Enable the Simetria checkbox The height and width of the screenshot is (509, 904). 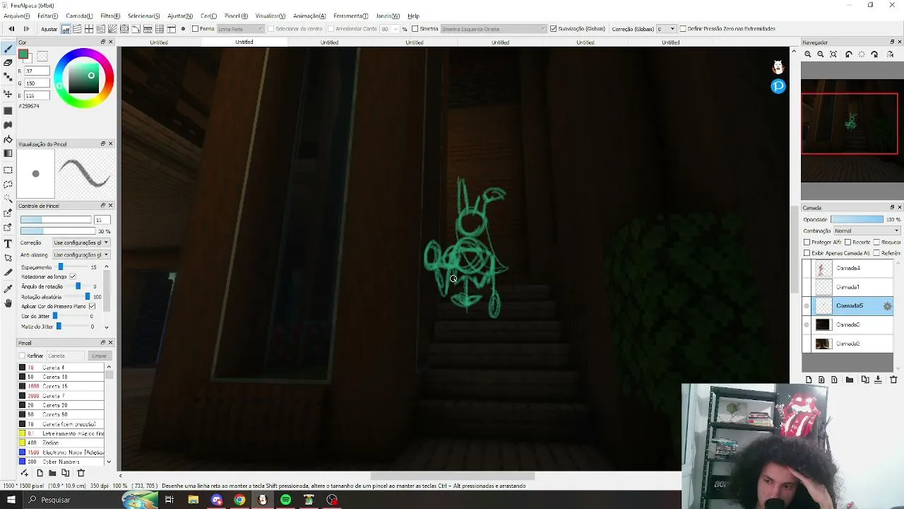coord(415,29)
